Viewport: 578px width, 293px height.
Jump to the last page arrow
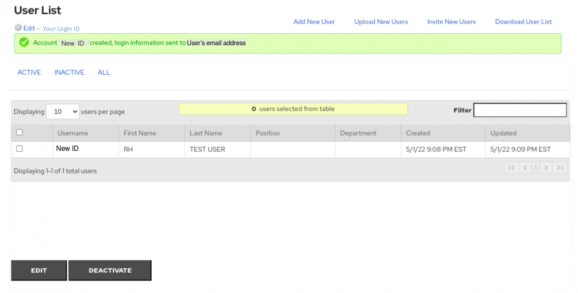pyautogui.click(x=560, y=168)
